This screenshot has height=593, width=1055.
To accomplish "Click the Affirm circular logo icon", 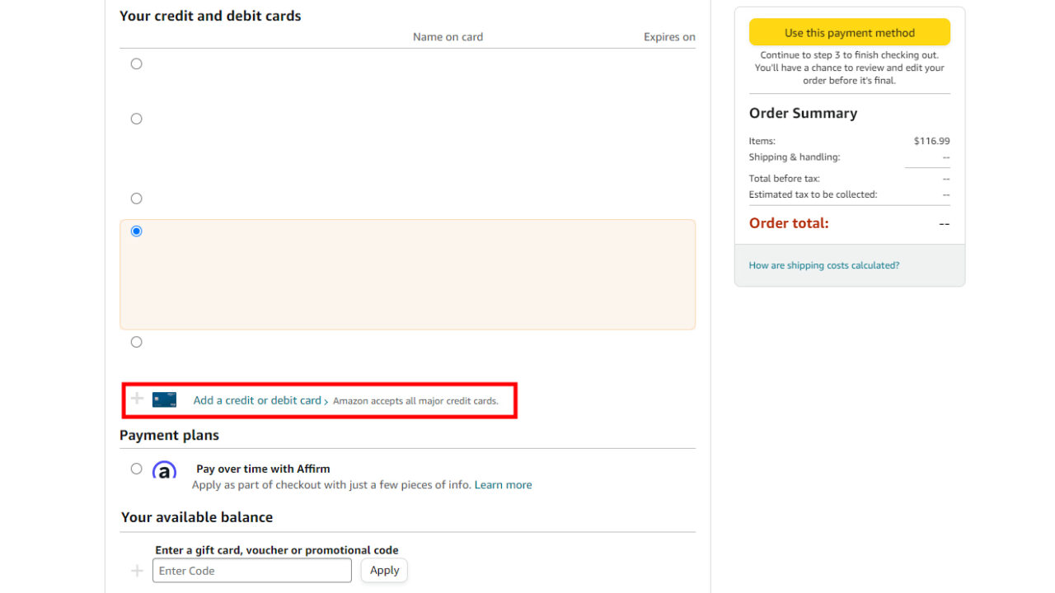I will pyautogui.click(x=164, y=469).
